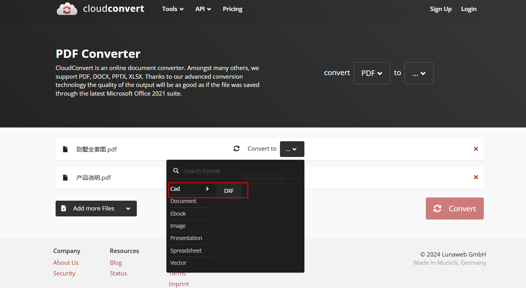
Task: Click the CloudConvert cloud logo icon
Action: [x=67, y=9]
